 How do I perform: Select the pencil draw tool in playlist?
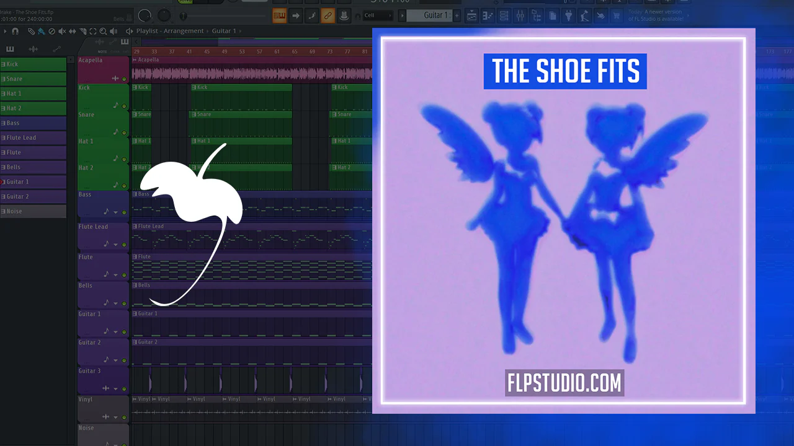(x=32, y=31)
